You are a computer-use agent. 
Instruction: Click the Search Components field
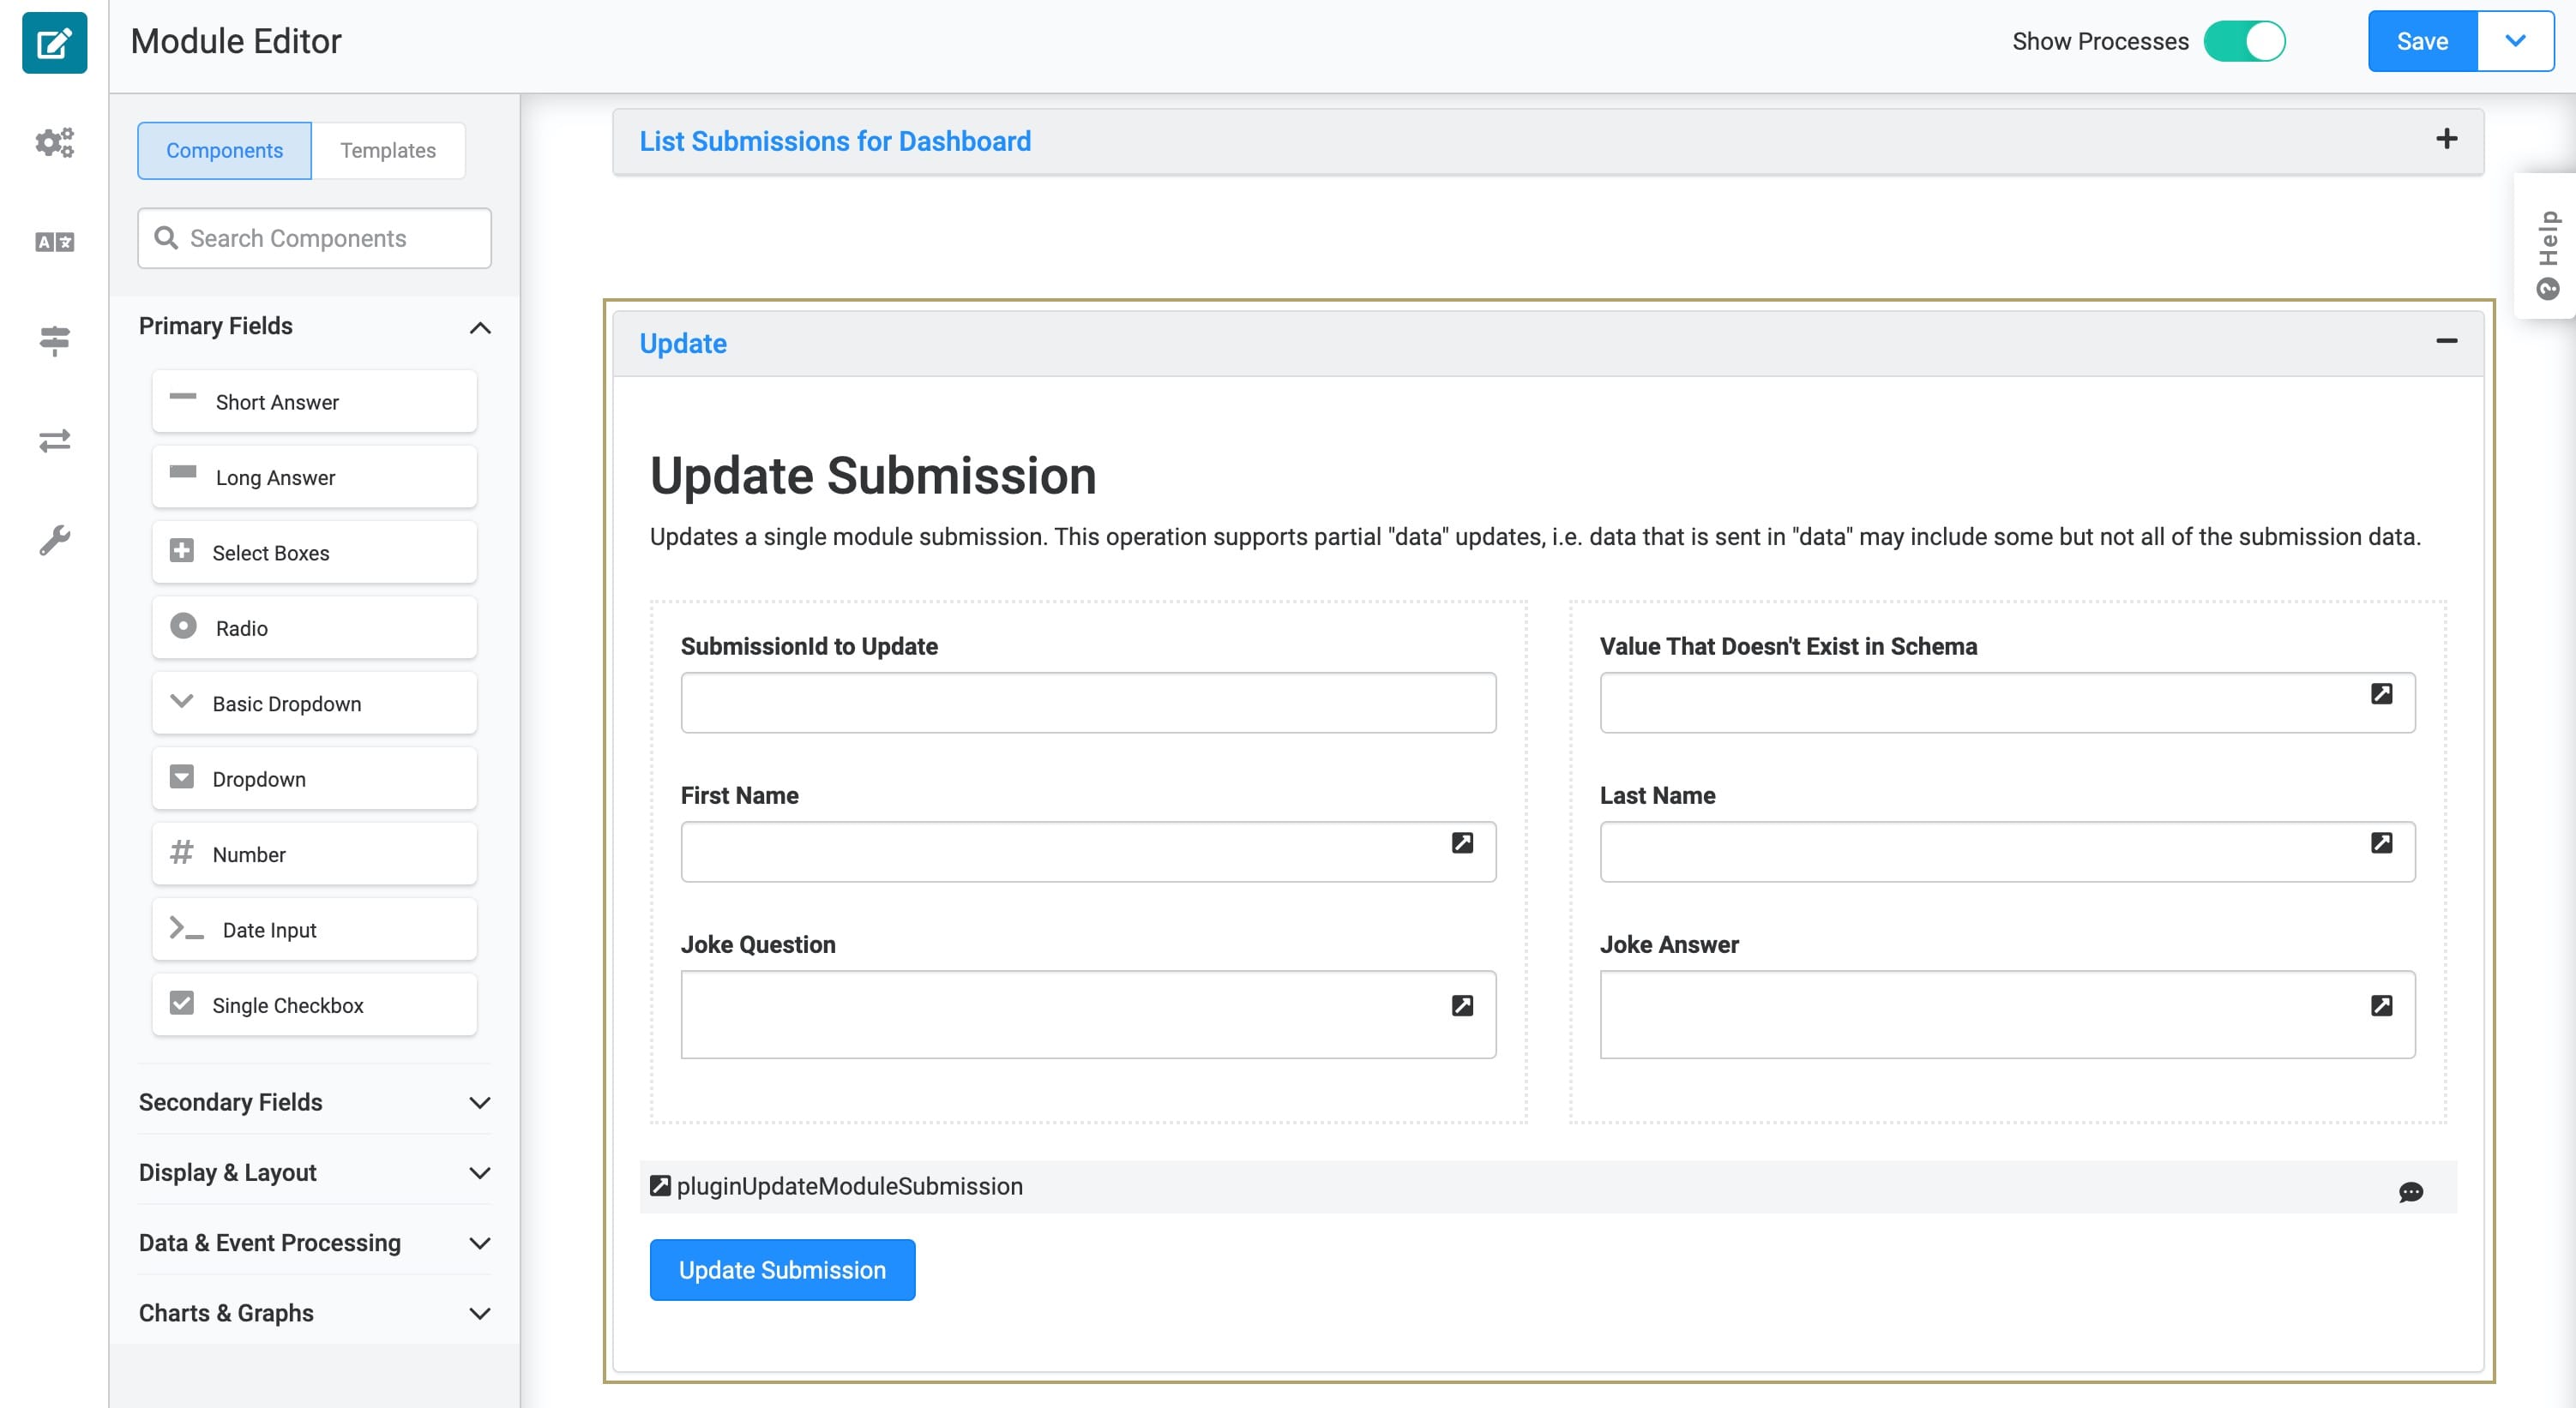[314, 238]
